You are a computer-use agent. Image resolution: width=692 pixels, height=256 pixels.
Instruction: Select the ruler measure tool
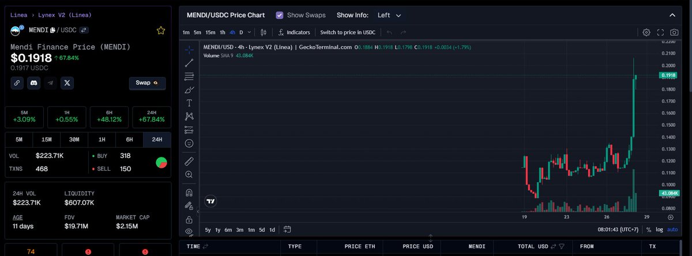click(189, 161)
